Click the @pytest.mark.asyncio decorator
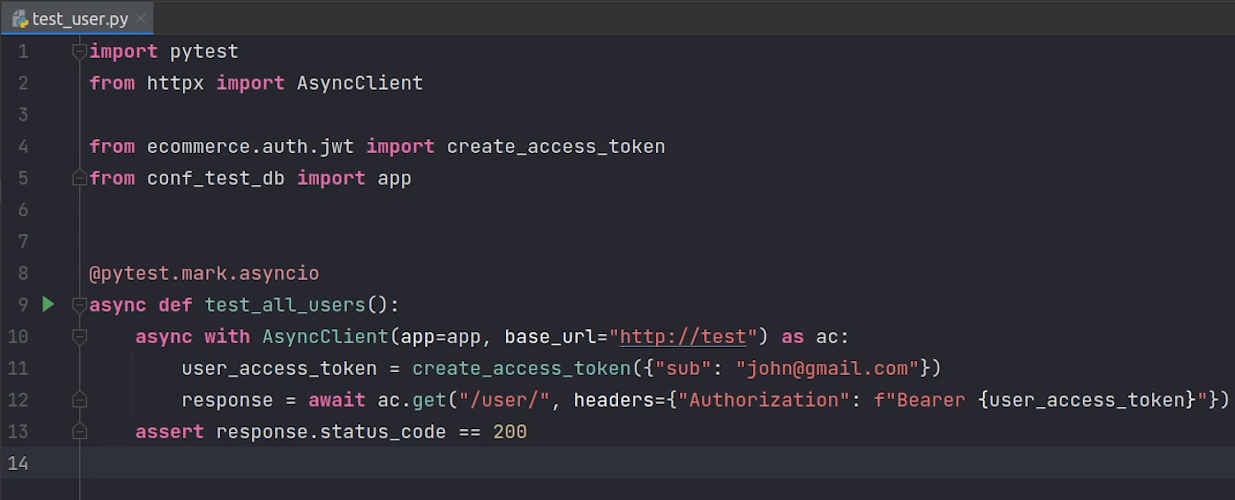 click(204, 273)
